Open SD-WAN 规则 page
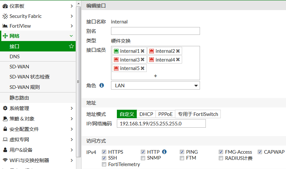The height and width of the screenshot is (169, 286). (x=38, y=87)
